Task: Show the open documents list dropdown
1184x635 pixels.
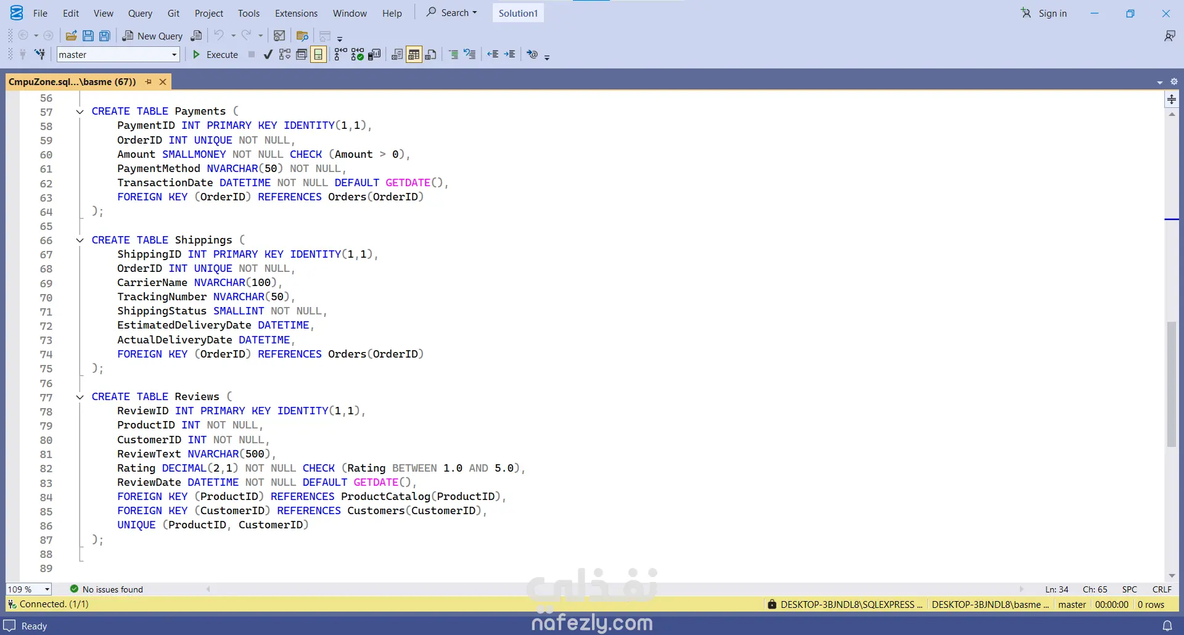Action: (x=1160, y=82)
